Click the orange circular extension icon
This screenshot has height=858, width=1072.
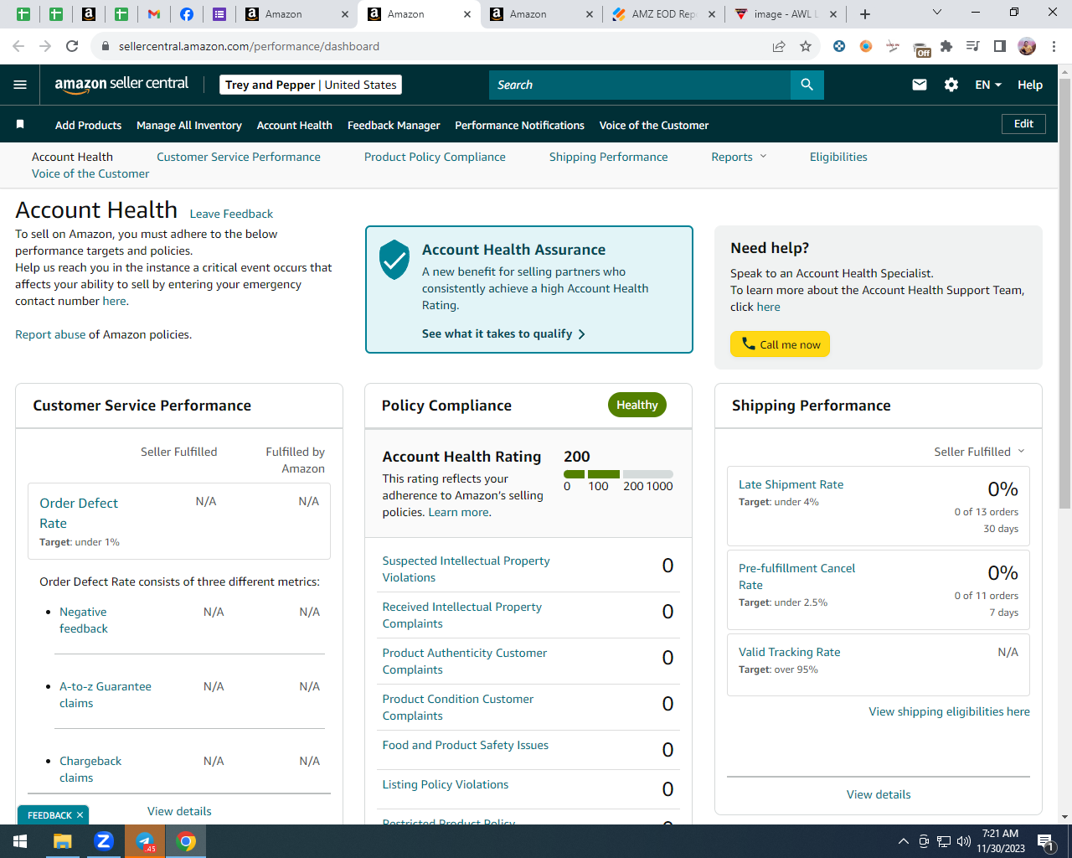(866, 46)
